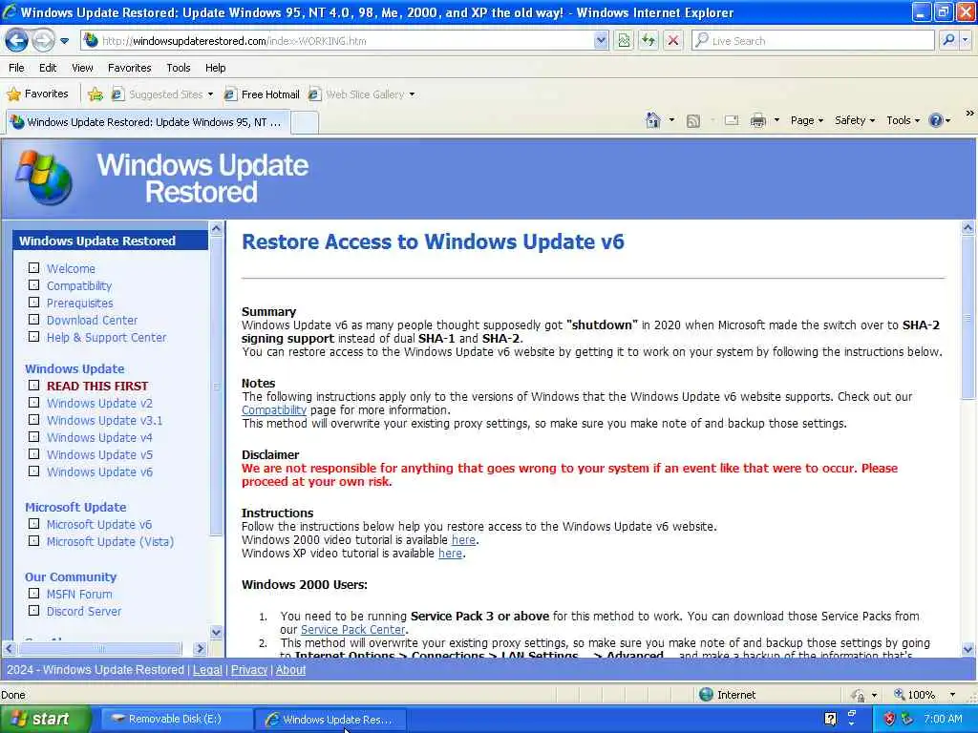Click the box beside Windows Update v3.1
The width and height of the screenshot is (978, 733).
tap(33, 420)
